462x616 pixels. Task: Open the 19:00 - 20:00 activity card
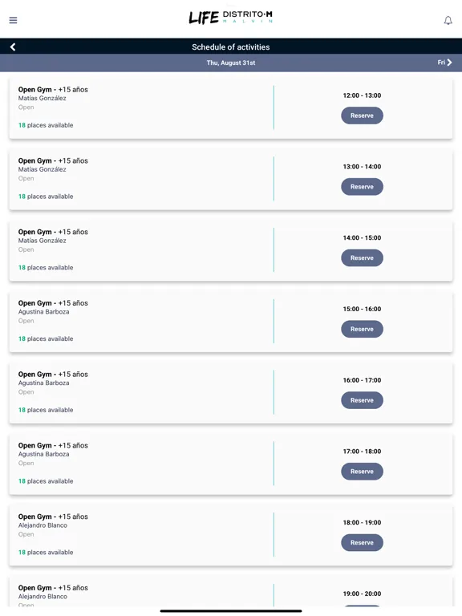pyautogui.click(x=231, y=592)
